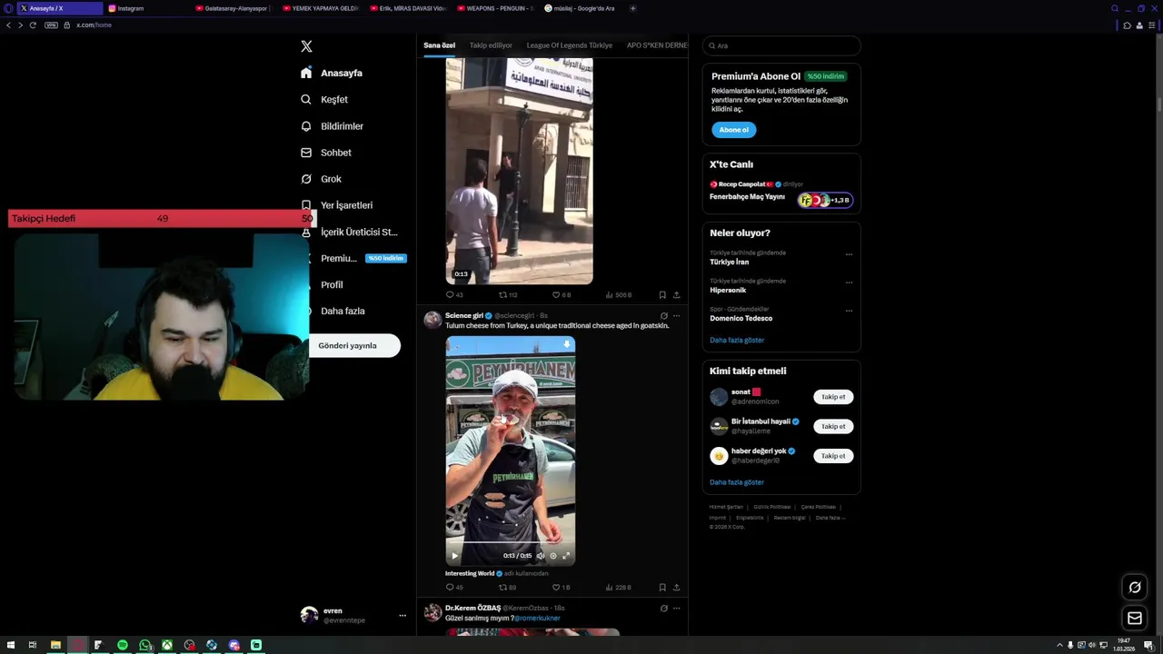Follow haber değeri yok account
The height and width of the screenshot is (654, 1163).
pos(833,456)
